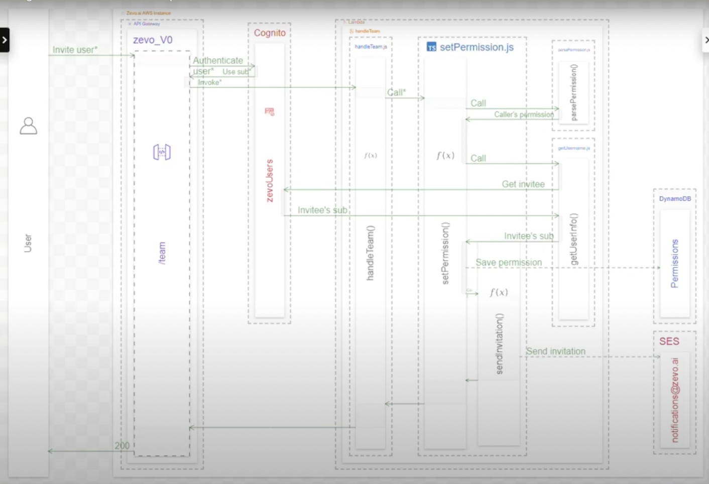Select the API Gateway icon above /team
The height and width of the screenshot is (484, 709).
click(162, 152)
